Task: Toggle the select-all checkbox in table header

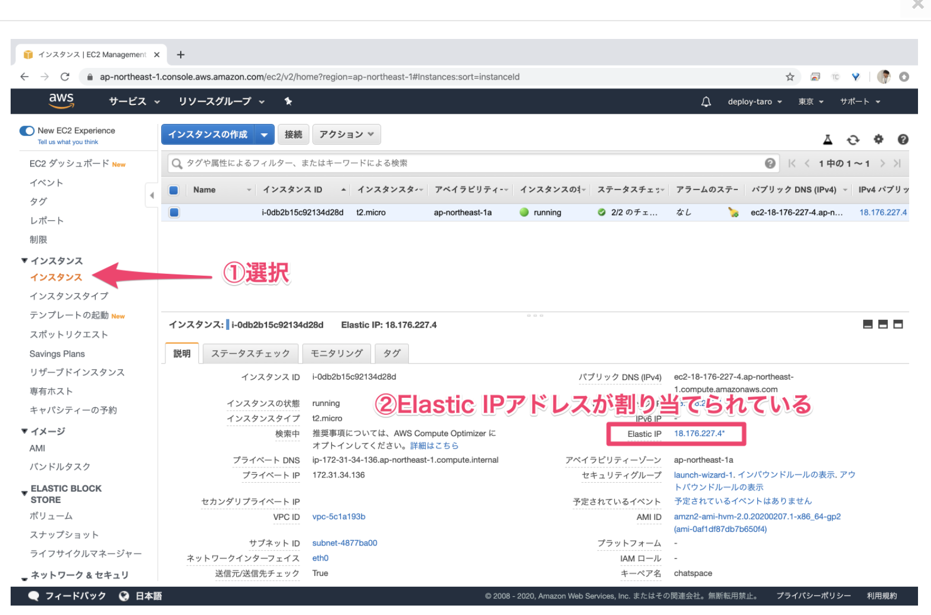Action: point(174,190)
